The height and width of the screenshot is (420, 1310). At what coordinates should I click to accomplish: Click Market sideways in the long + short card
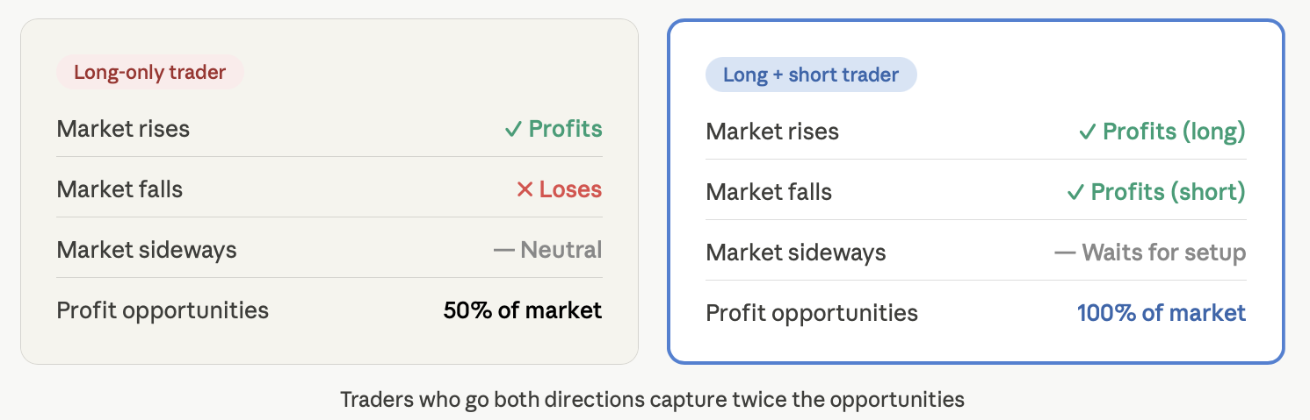(x=796, y=253)
